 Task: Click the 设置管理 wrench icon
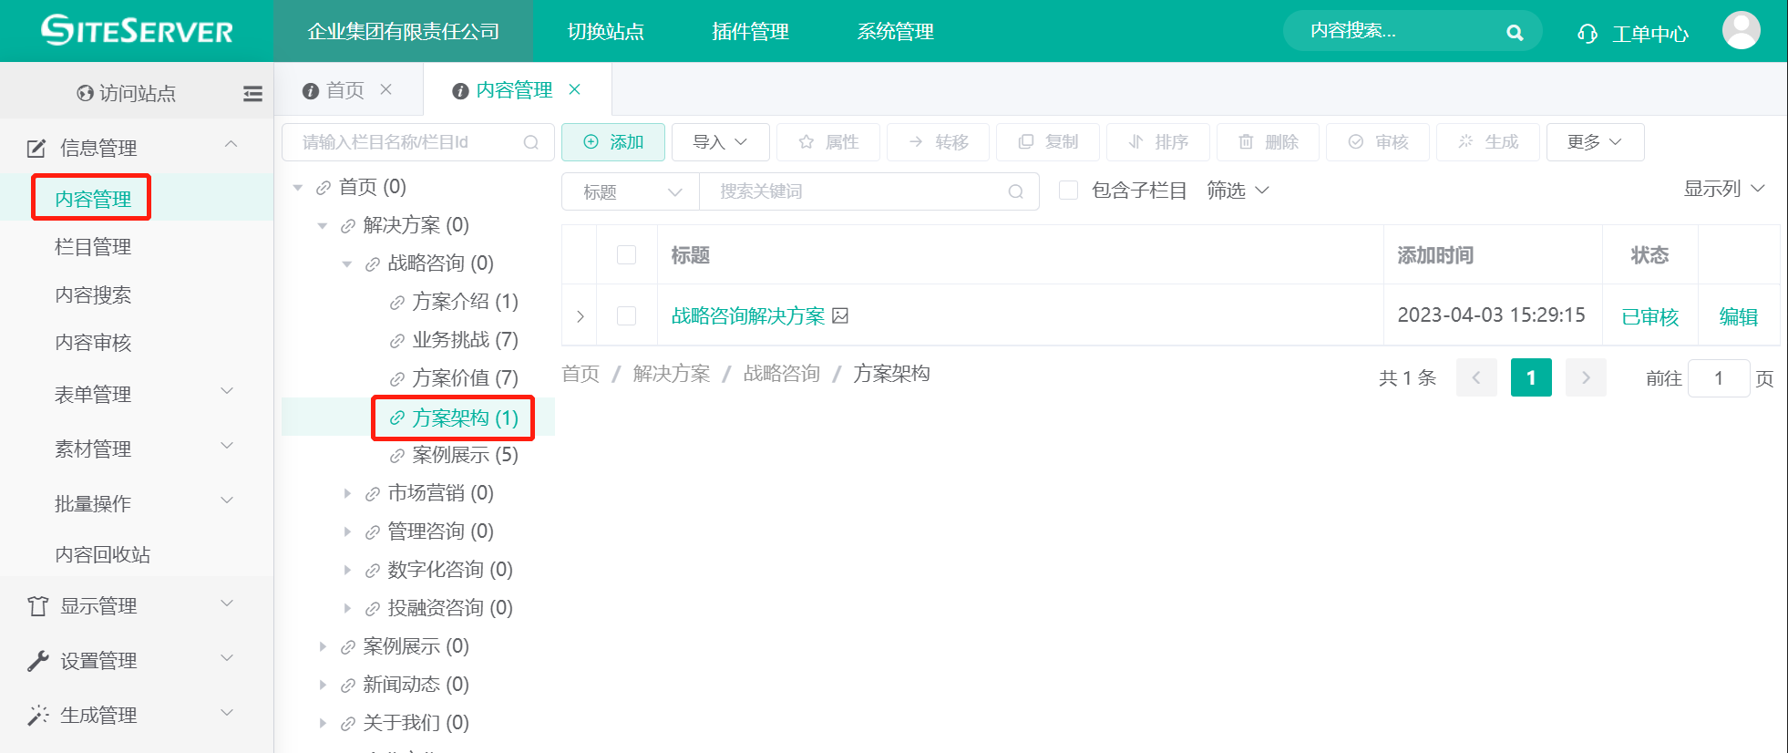click(x=37, y=661)
